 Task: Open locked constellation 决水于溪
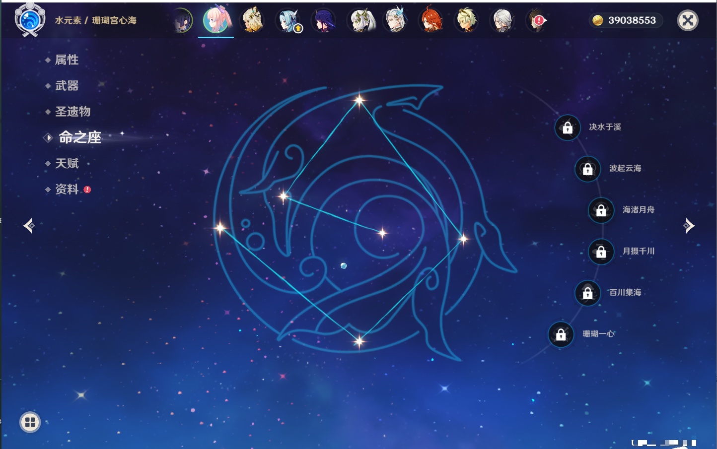click(568, 128)
